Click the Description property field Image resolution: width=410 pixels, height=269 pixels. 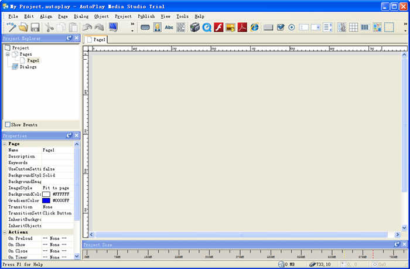[57, 156]
